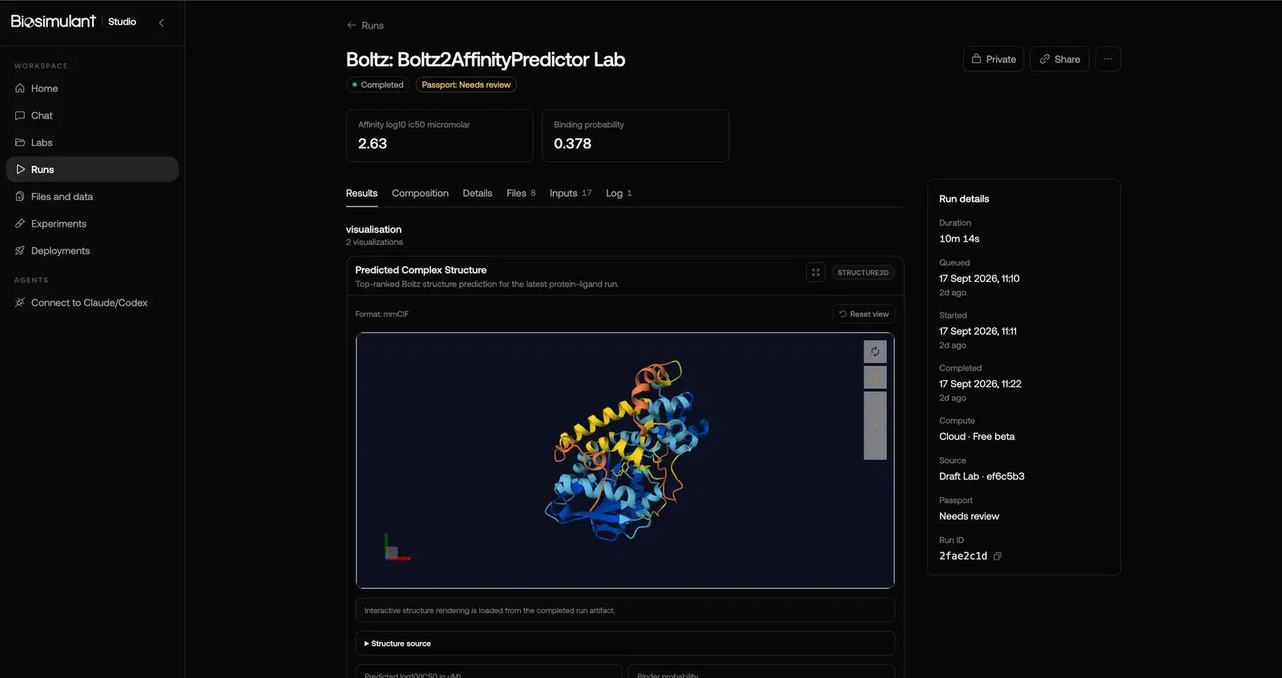1282x678 pixels.
Task: Click the Reset view button
Action: click(864, 314)
